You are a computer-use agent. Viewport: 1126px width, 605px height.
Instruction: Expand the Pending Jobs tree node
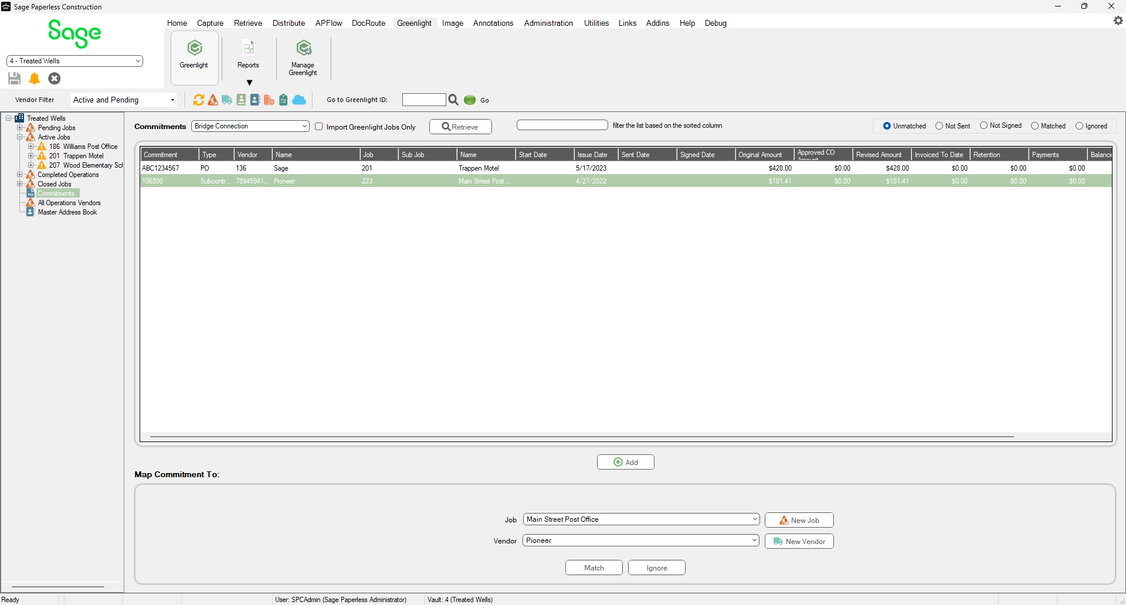coord(20,128)
